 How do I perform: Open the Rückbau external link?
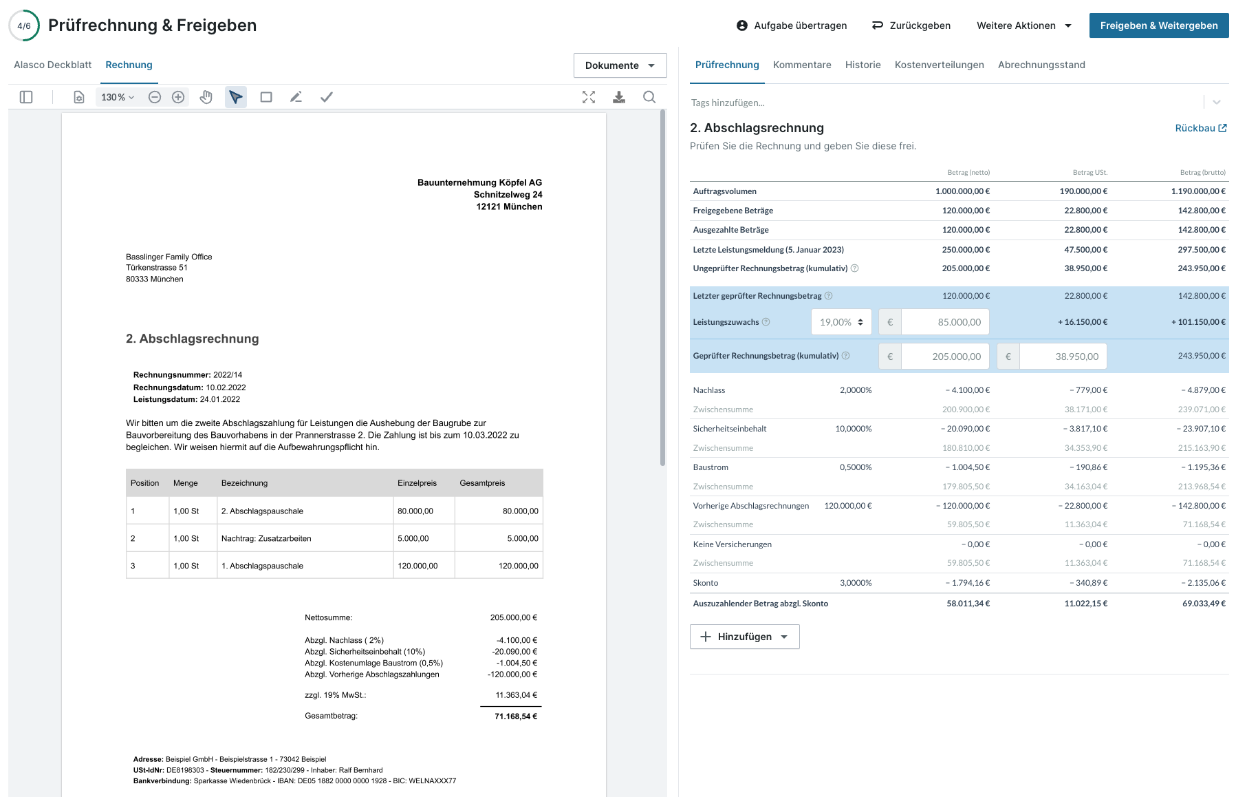tap(1200, 128)
